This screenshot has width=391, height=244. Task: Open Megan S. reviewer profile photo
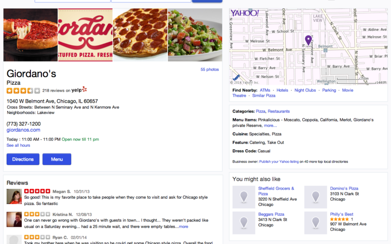[14, 196]
